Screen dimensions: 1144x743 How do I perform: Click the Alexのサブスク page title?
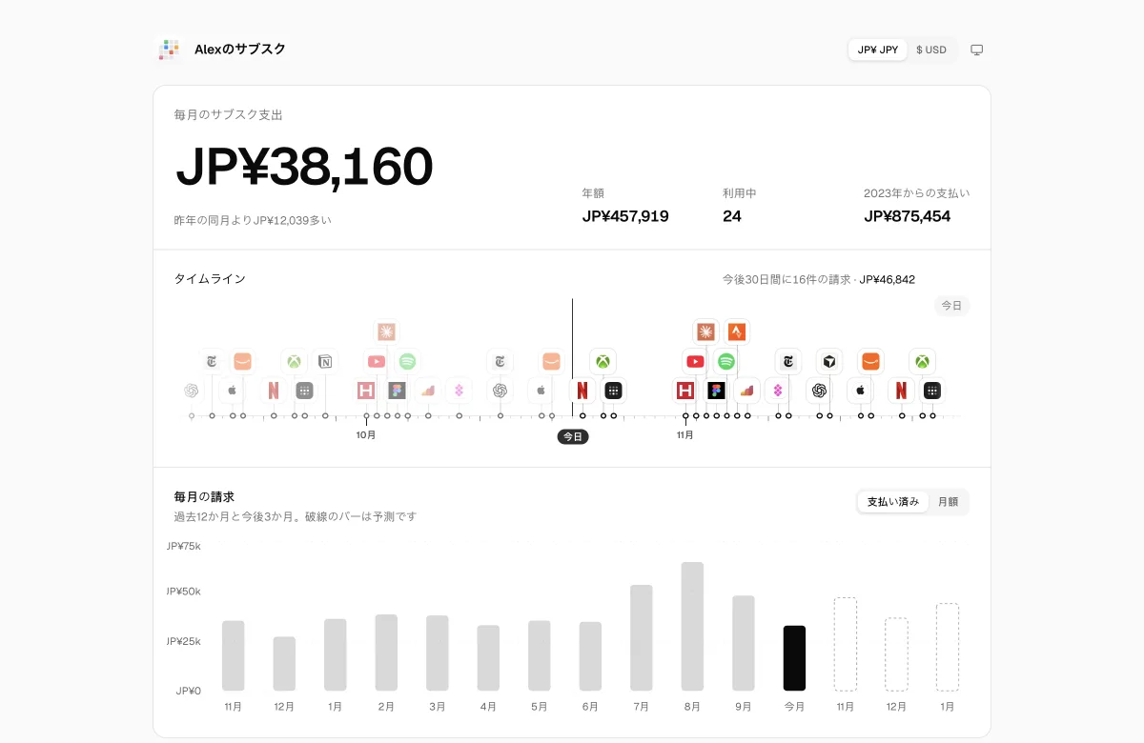[x=240, y=50]
